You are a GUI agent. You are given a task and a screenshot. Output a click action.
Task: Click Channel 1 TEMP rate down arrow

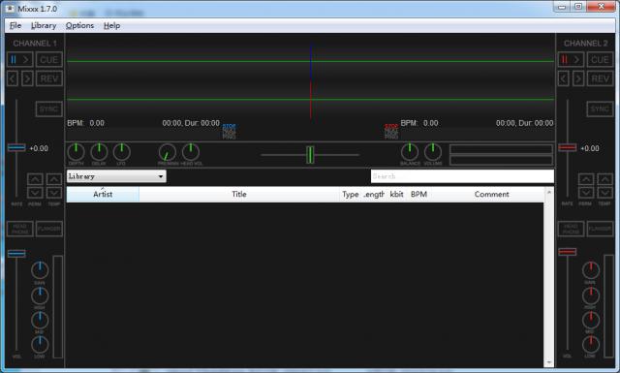pyautogui.click(x=54, y=193)
